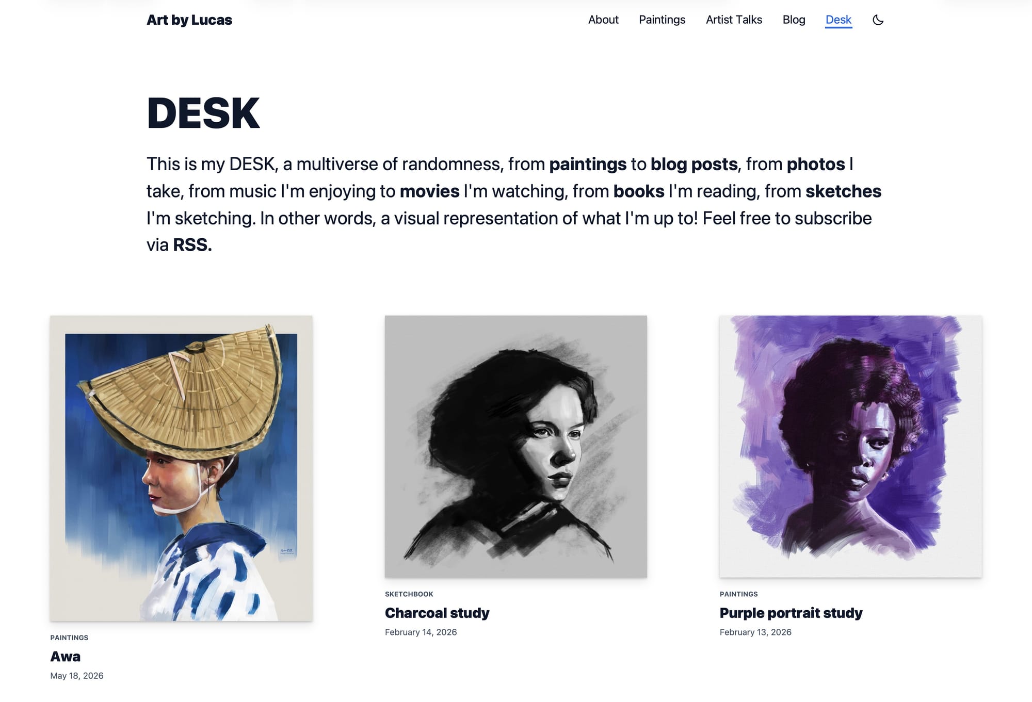Click the Charcoal study title
This screenshot has width=1032, height=702.
tap(437, 613)
